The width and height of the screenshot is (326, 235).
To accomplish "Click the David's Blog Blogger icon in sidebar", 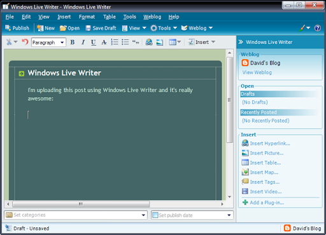I will [x=245, y=63].
